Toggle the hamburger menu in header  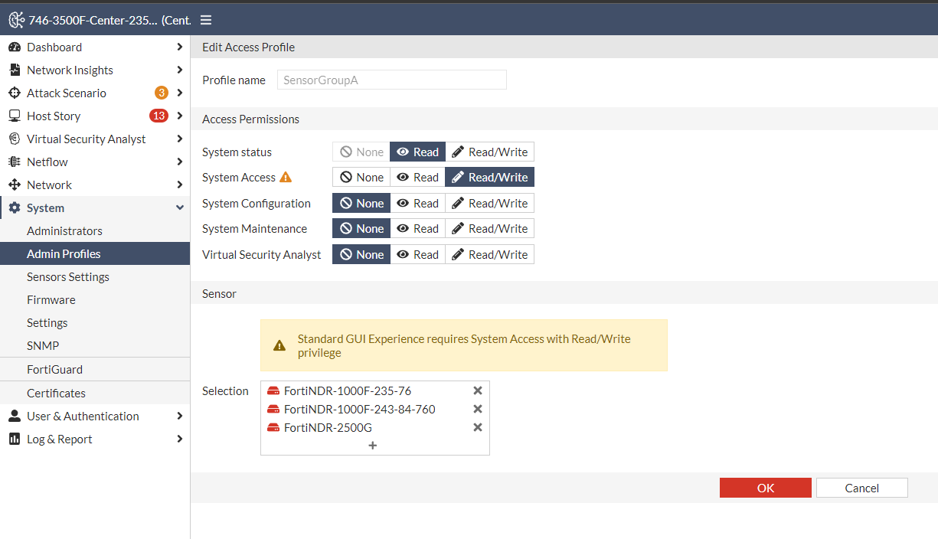(x=206, y=20)
